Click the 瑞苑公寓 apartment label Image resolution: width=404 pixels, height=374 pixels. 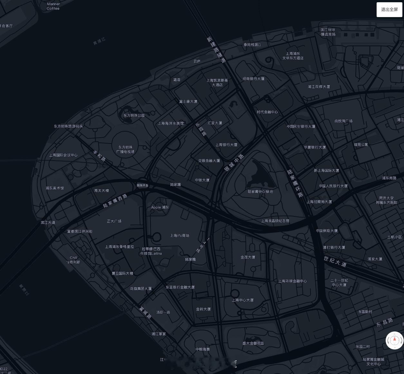361,145
